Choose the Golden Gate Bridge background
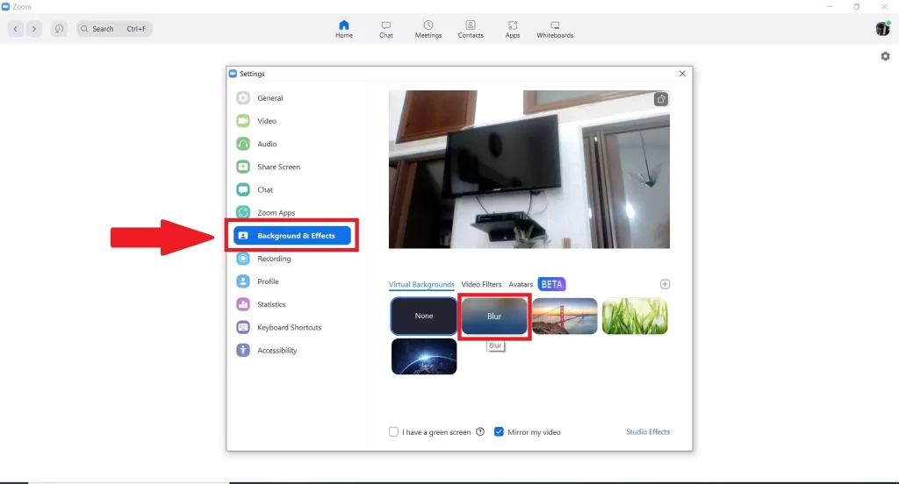The width and height of the screenshot is (899, 484). 565,317
